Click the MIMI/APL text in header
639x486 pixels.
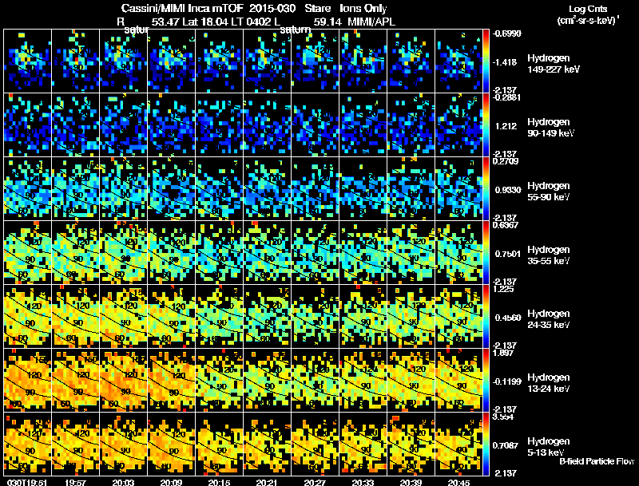click(371, 22)
